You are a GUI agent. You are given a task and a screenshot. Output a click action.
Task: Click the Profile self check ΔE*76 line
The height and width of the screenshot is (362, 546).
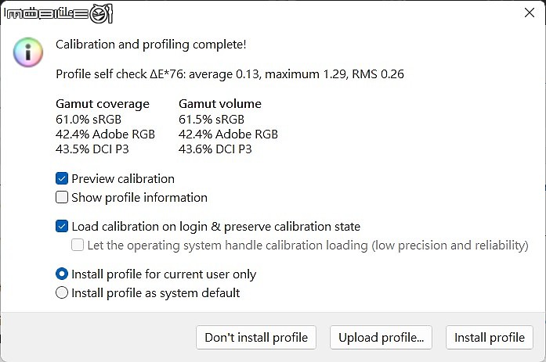(230, 74)
